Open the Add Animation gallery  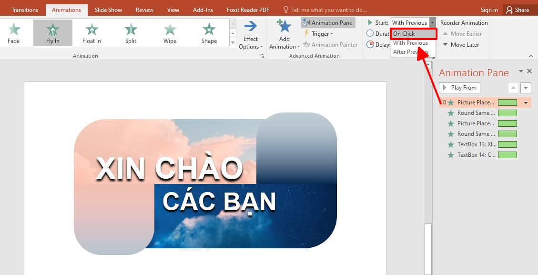click(284, 34)
